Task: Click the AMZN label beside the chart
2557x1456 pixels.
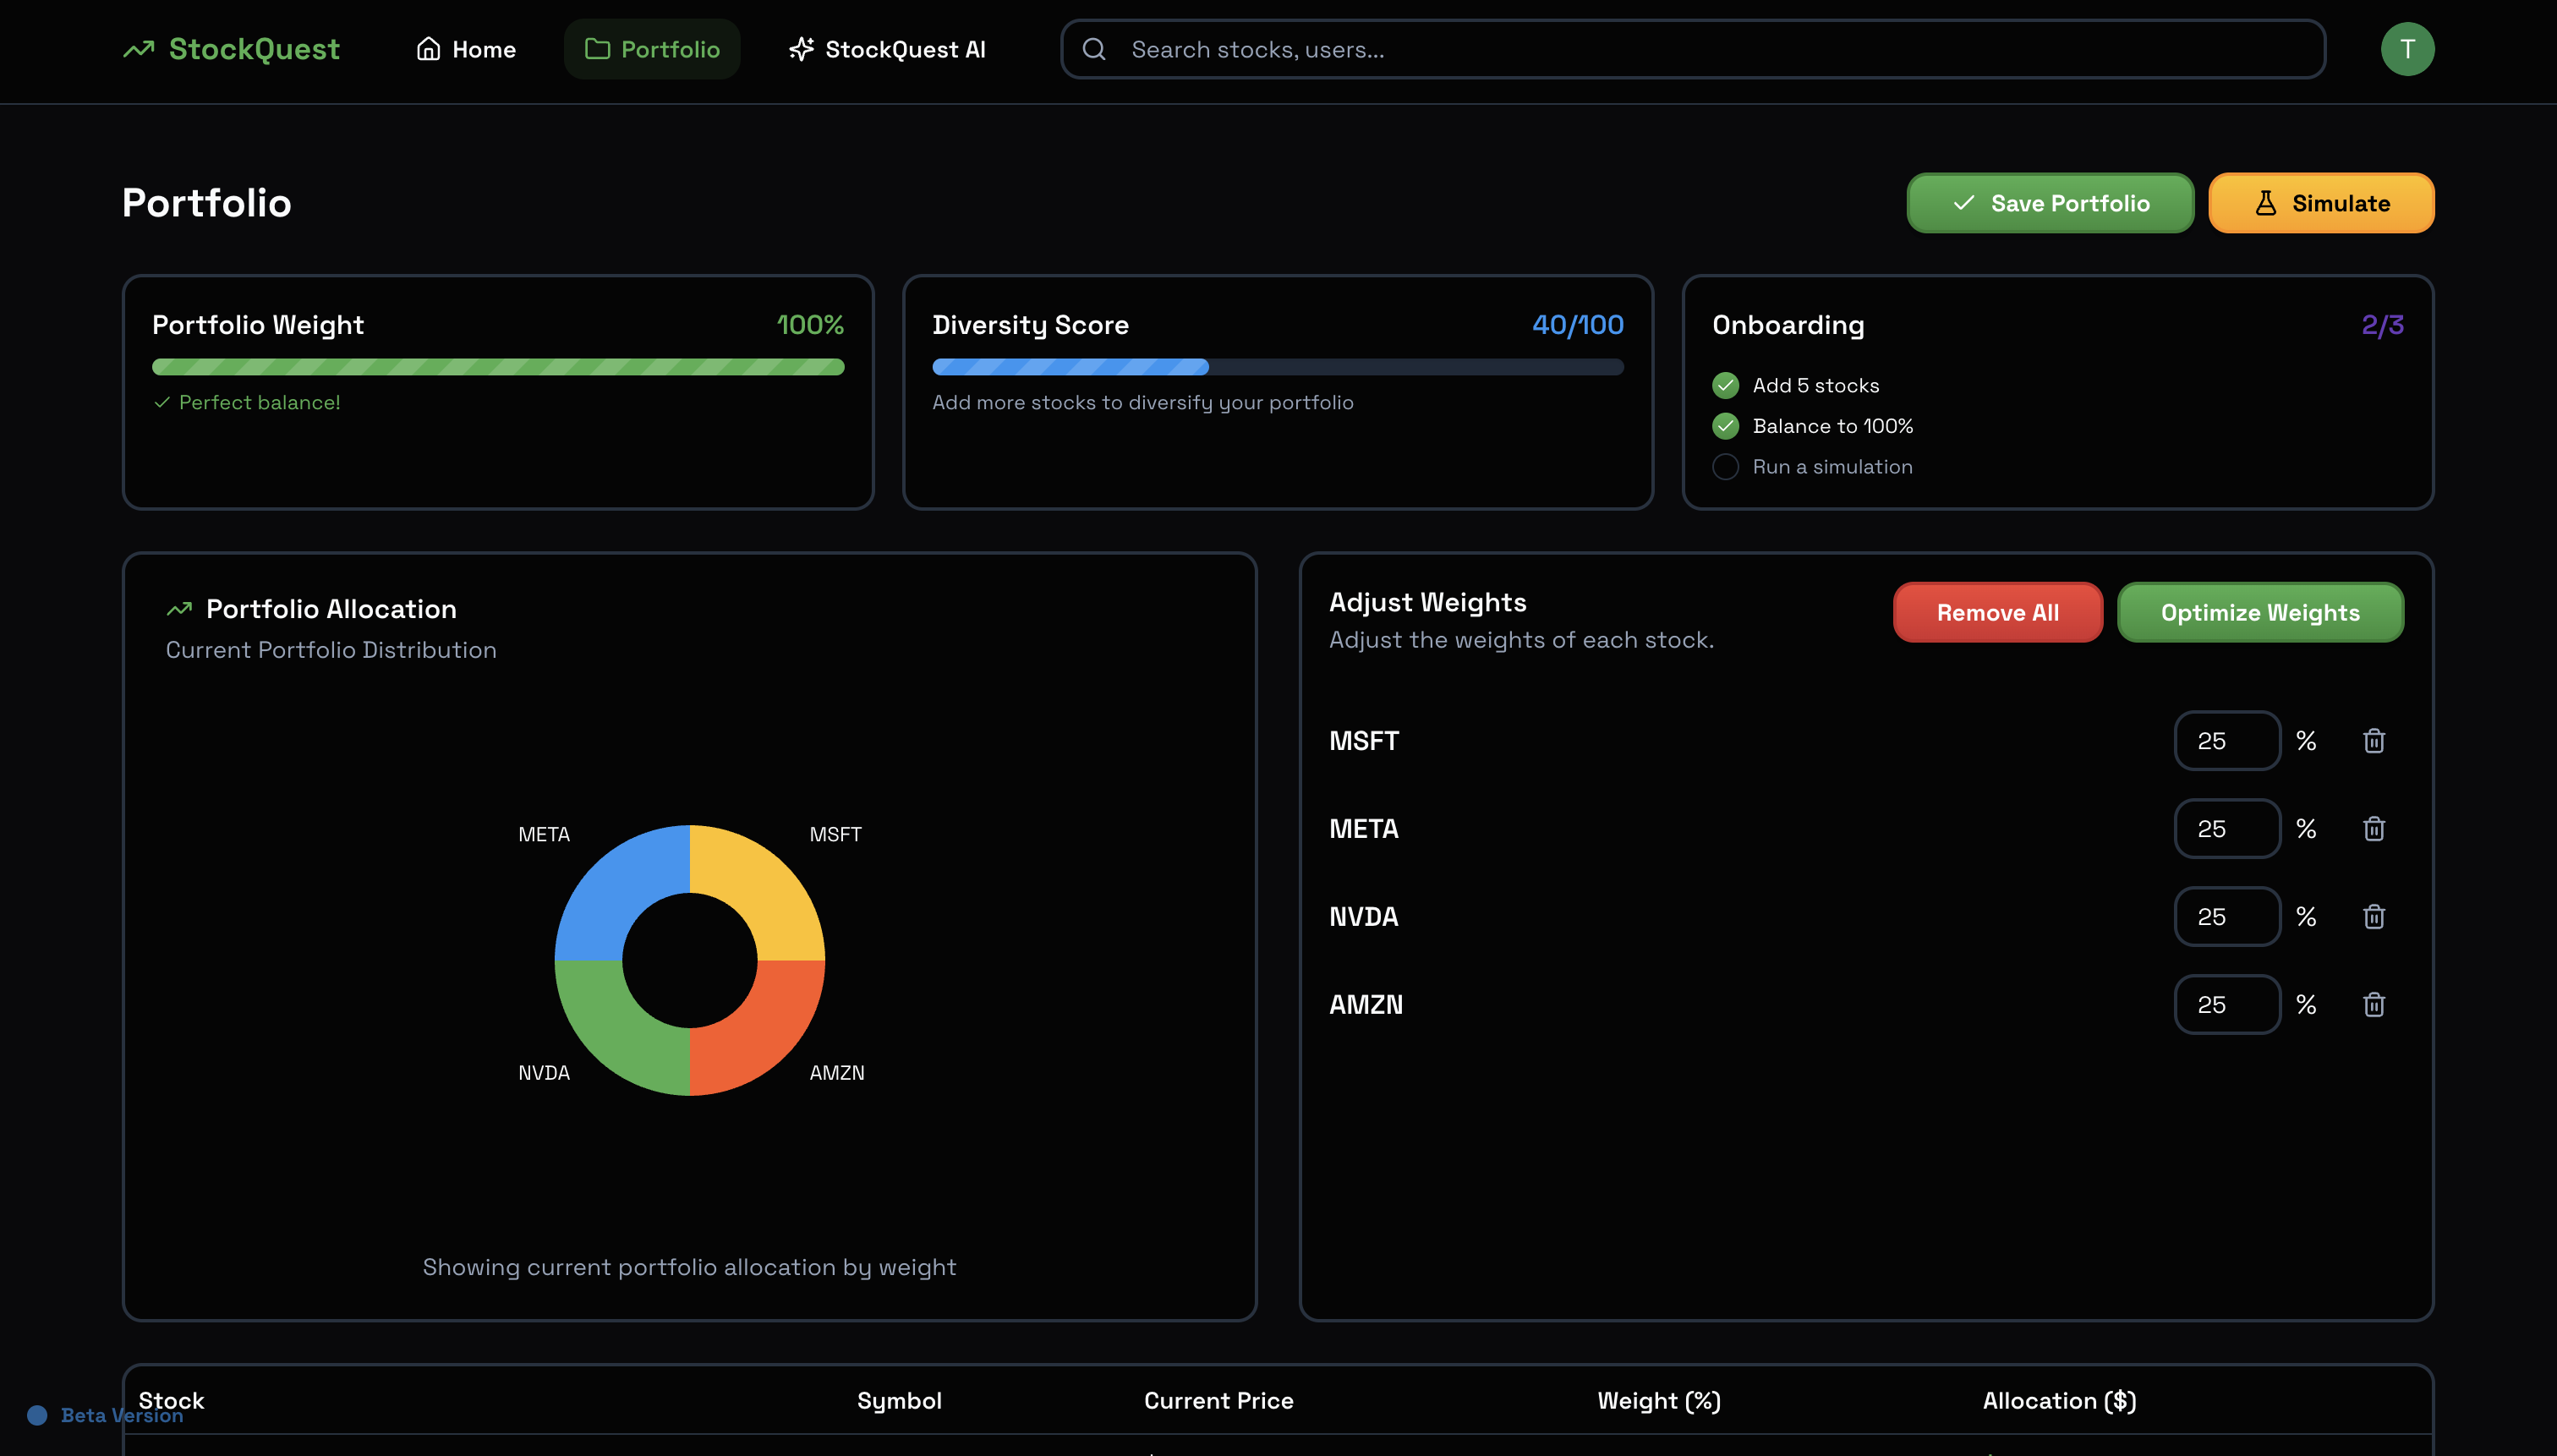Action: click(x=837, y=1073)
